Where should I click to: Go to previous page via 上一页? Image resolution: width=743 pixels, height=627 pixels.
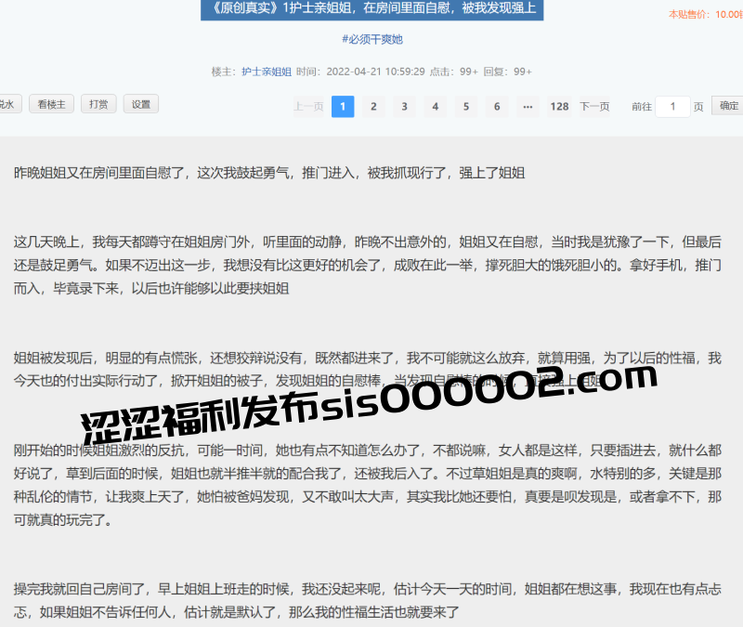click(x=308, y=106)
